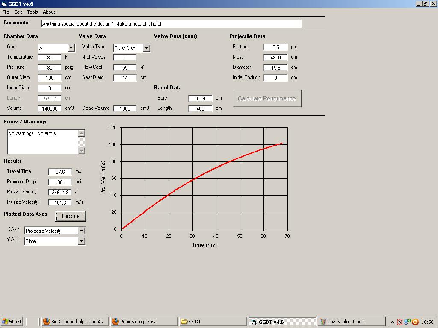Open the File menu
The width and height of the screenshot is (438, 328).
[x=6, y=12]
